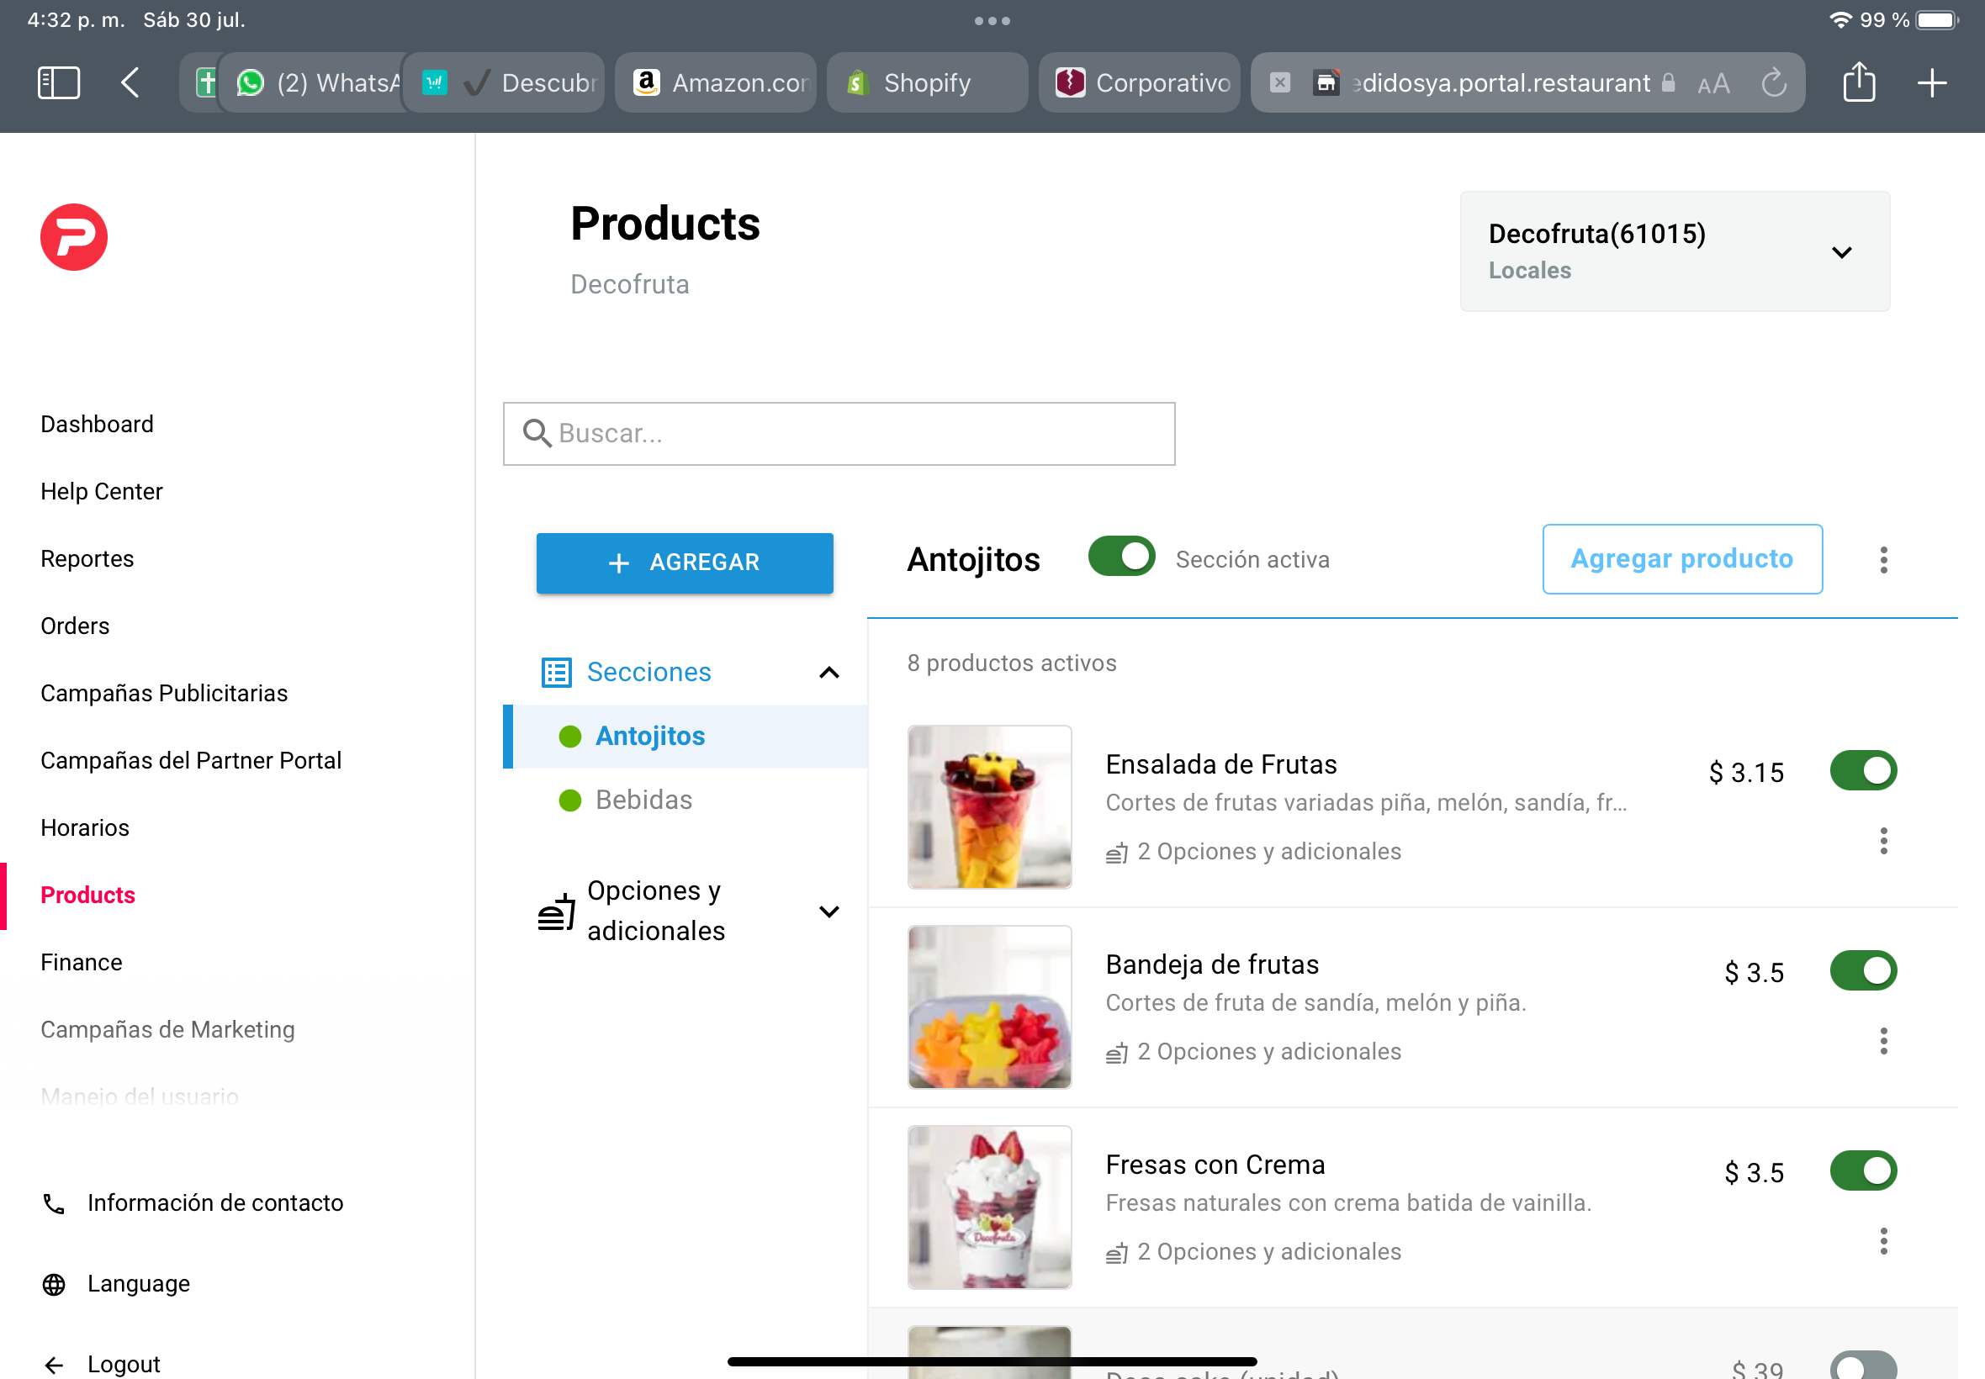Open the AA reader text options
This screenshot has height=1379, width=1985.
point(1713,84)
